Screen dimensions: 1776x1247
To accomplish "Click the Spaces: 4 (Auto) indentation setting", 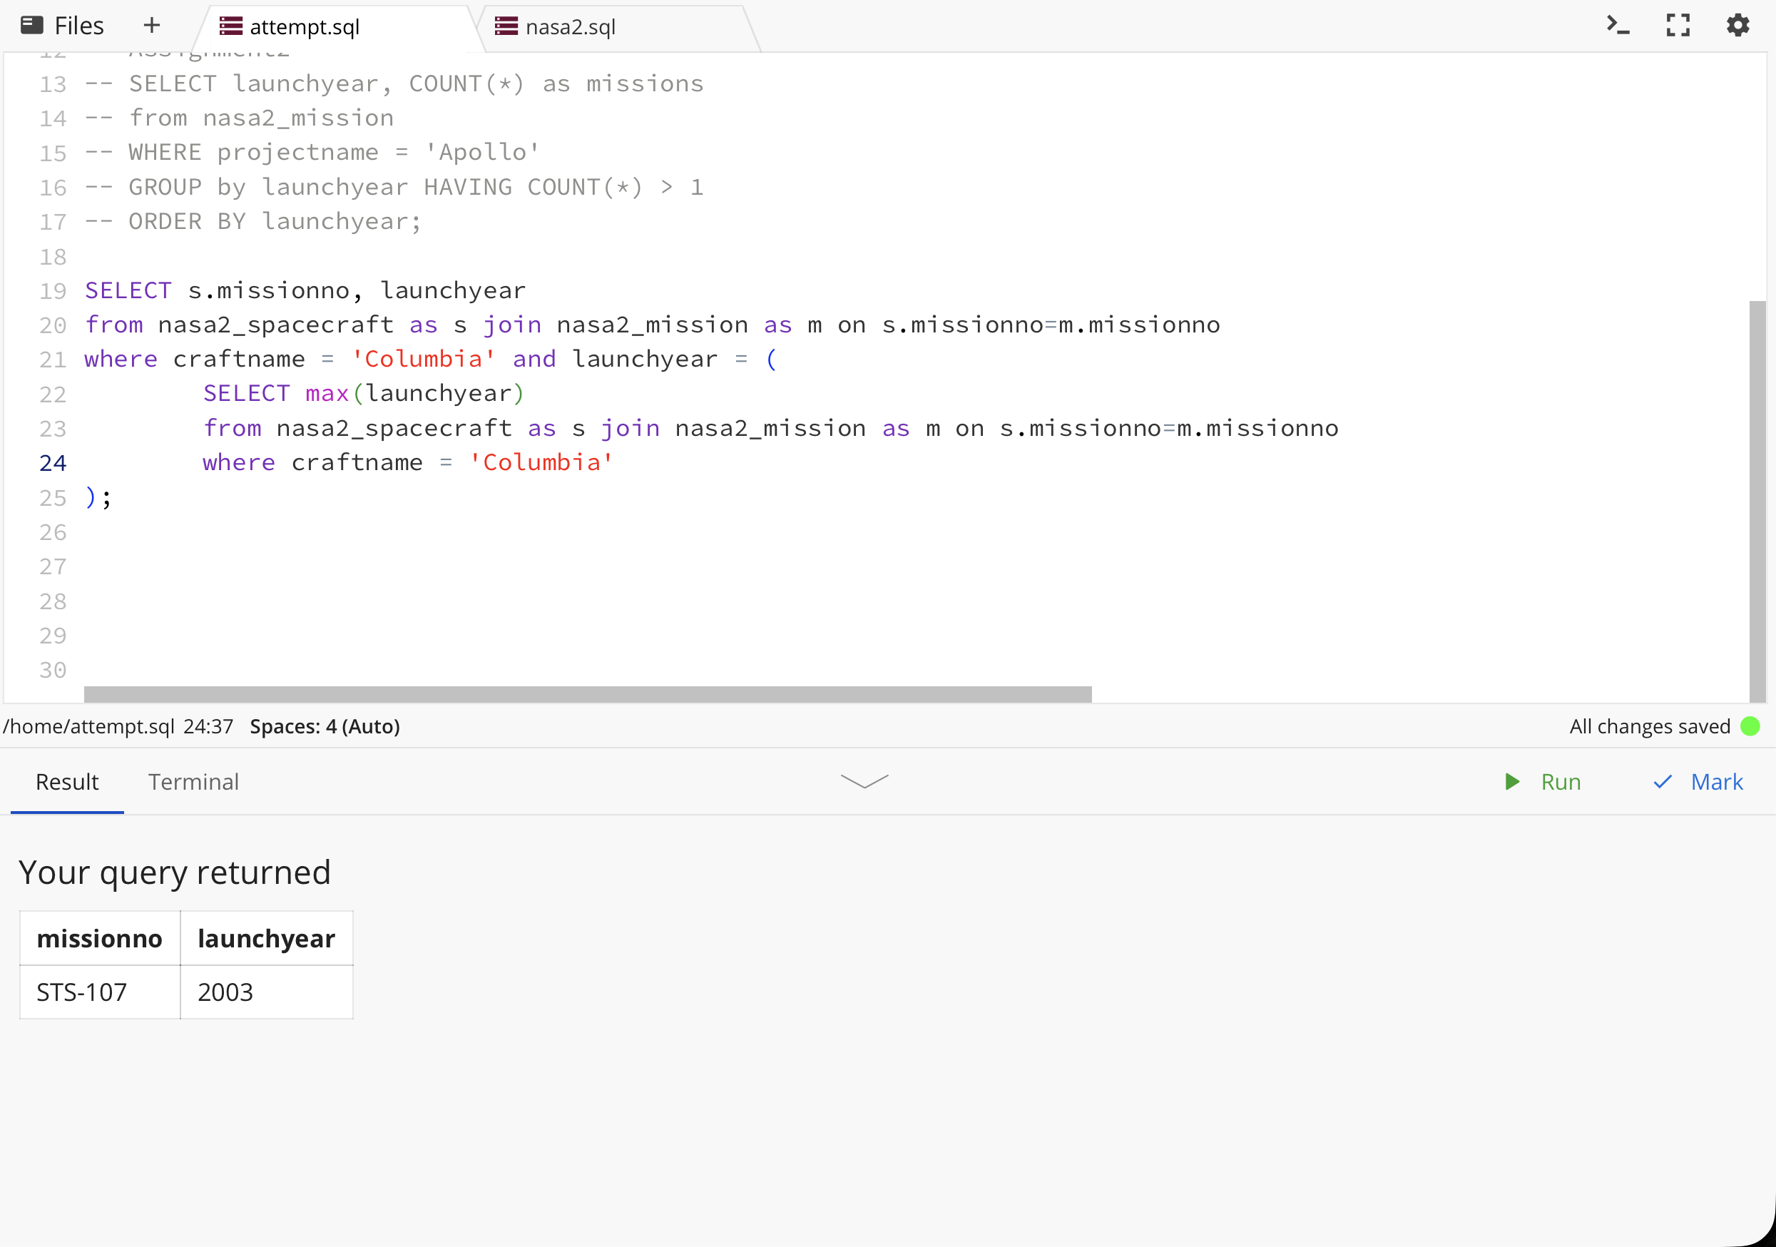I will [325, 726].
